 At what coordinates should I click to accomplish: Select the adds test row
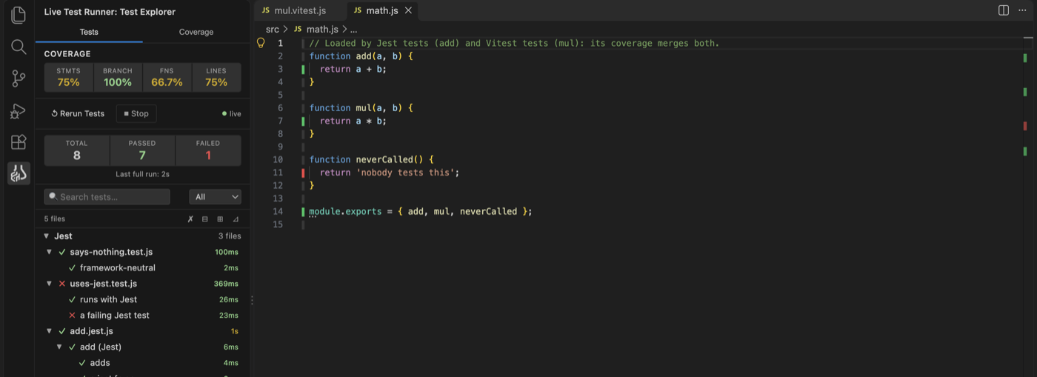click(142, 363)
